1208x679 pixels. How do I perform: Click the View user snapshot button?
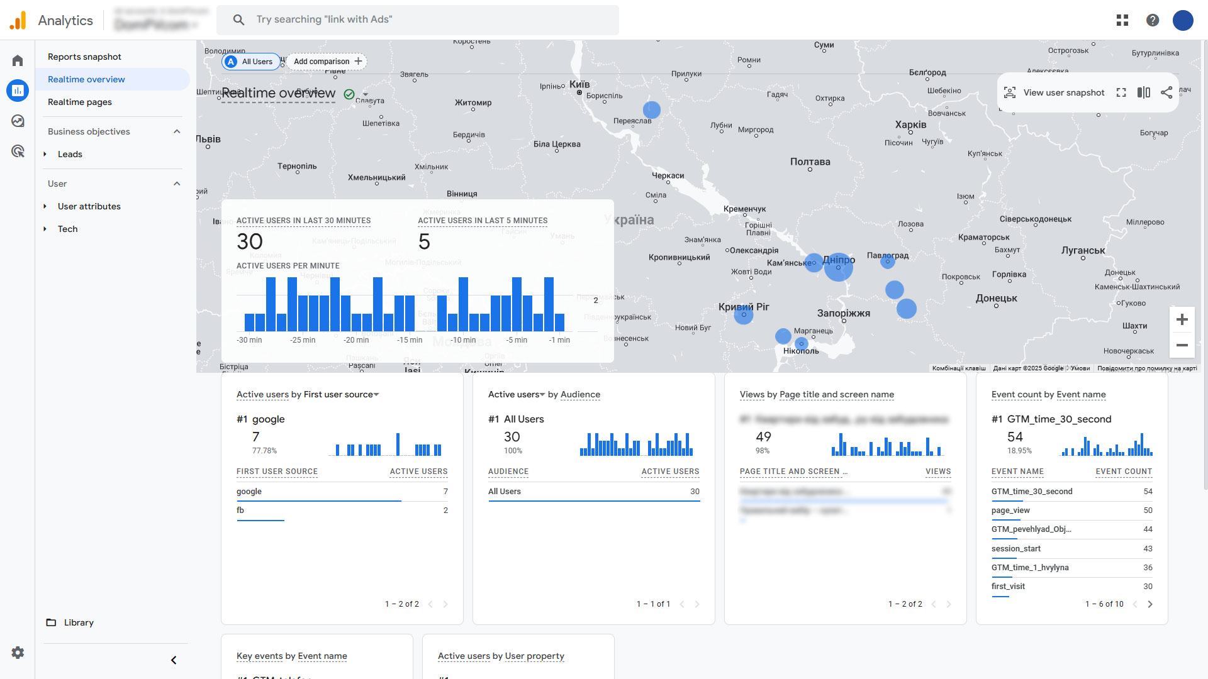click(1054, 92)
